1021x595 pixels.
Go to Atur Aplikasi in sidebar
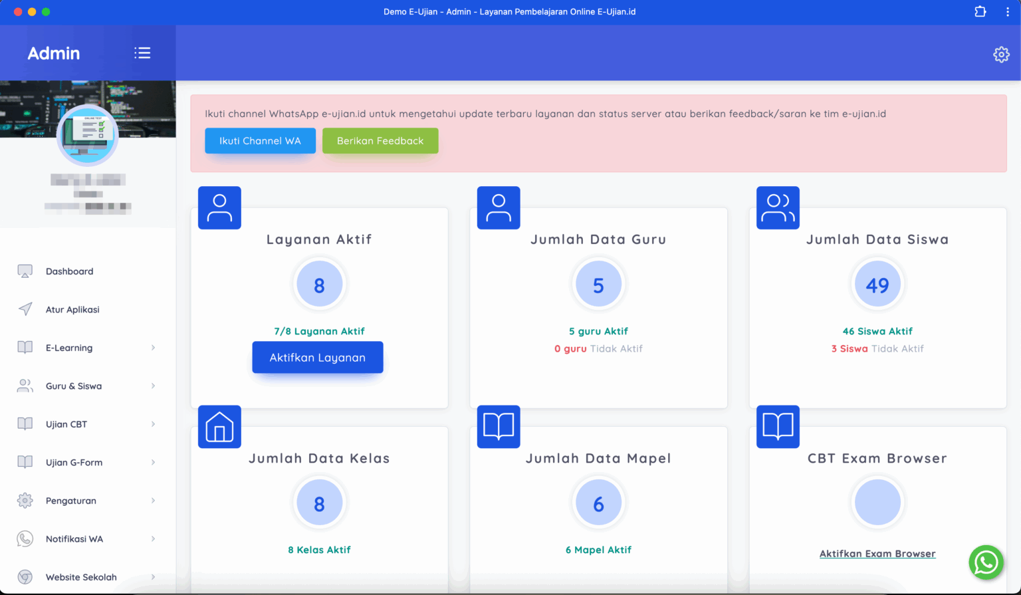pos(72,310)
